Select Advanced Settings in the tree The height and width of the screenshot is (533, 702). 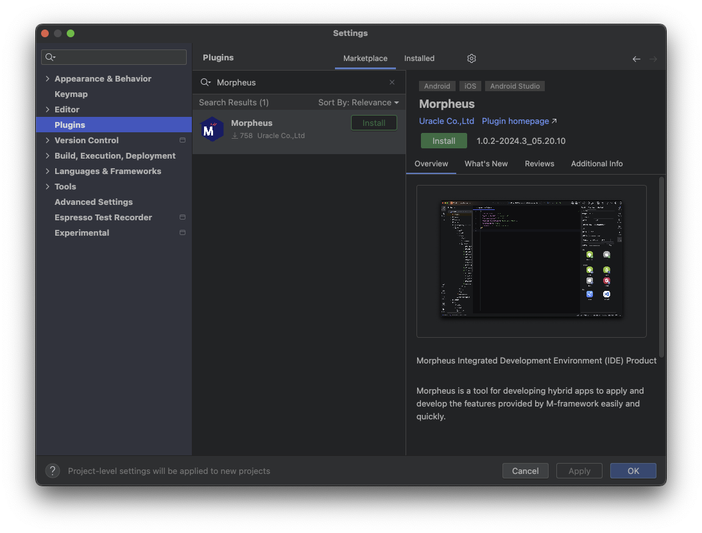click(94, 202)
